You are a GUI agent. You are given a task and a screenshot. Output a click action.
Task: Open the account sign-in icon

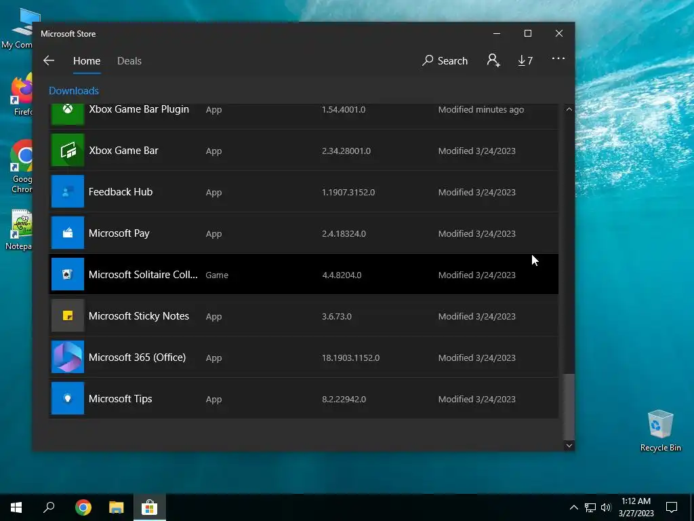493,60
